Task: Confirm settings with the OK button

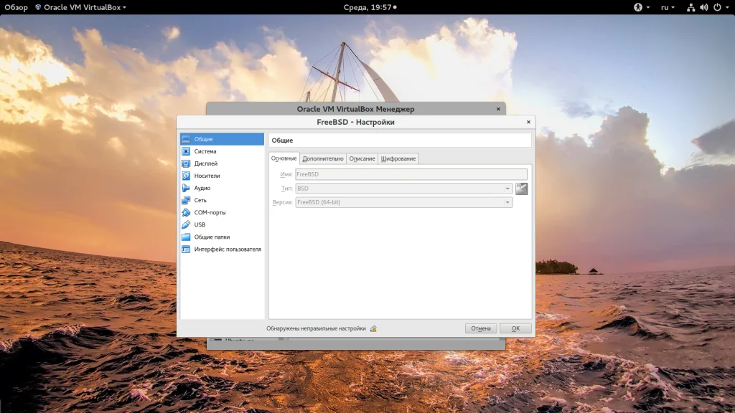Action: click(515, 328)
